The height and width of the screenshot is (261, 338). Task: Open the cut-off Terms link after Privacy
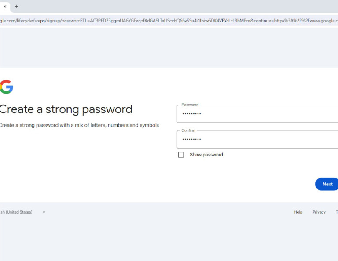pos(336,212)
